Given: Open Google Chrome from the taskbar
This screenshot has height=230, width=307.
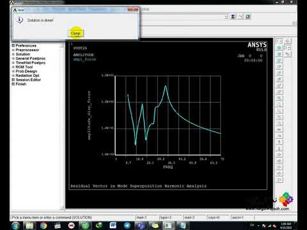Looking at the screenshot, I should [x=43, y=226].
